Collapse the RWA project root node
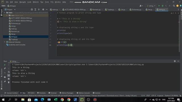Viewport: 182px width, 102px height. coord(5,12)
